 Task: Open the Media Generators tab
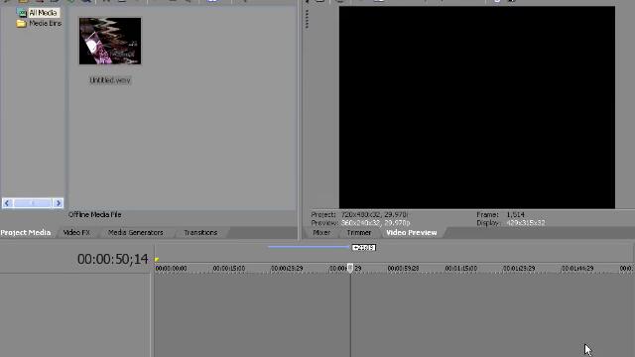coord(136,233)
